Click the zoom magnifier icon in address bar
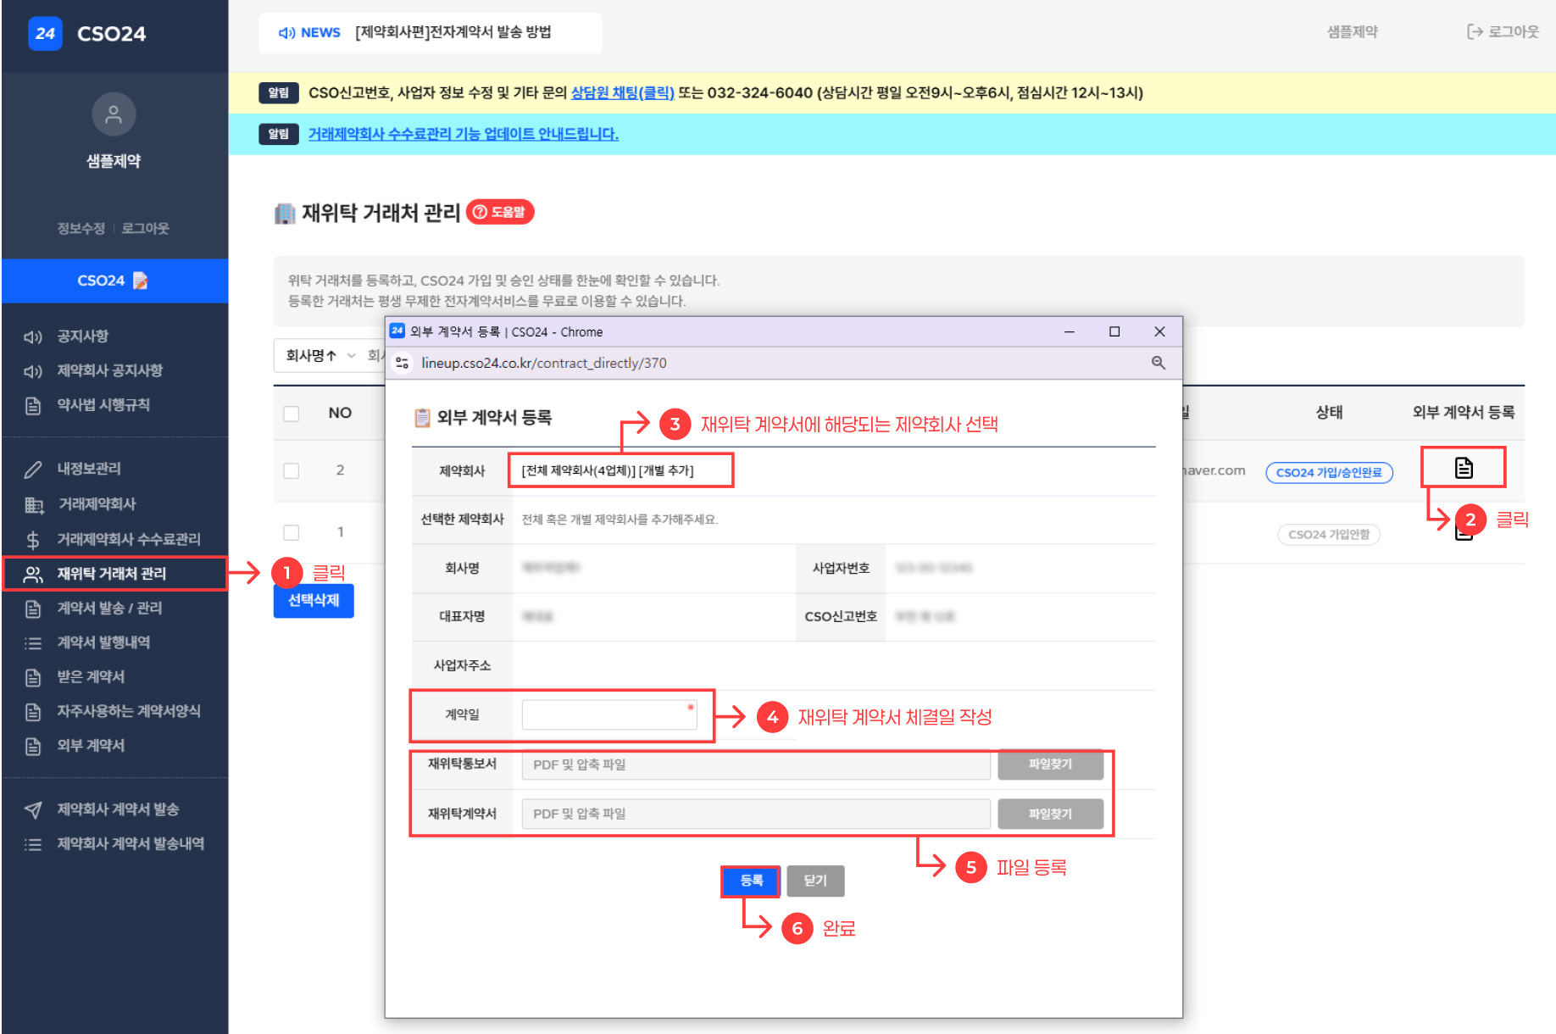This screenshot has width=1556, height=1034. tap(1159, 363)
